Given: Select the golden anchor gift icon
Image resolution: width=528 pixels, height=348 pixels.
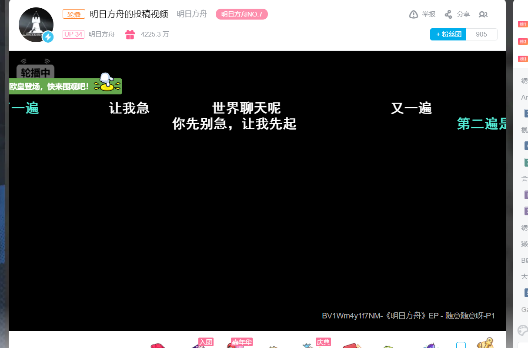Looking at the screenshot, I should [485, 343].
